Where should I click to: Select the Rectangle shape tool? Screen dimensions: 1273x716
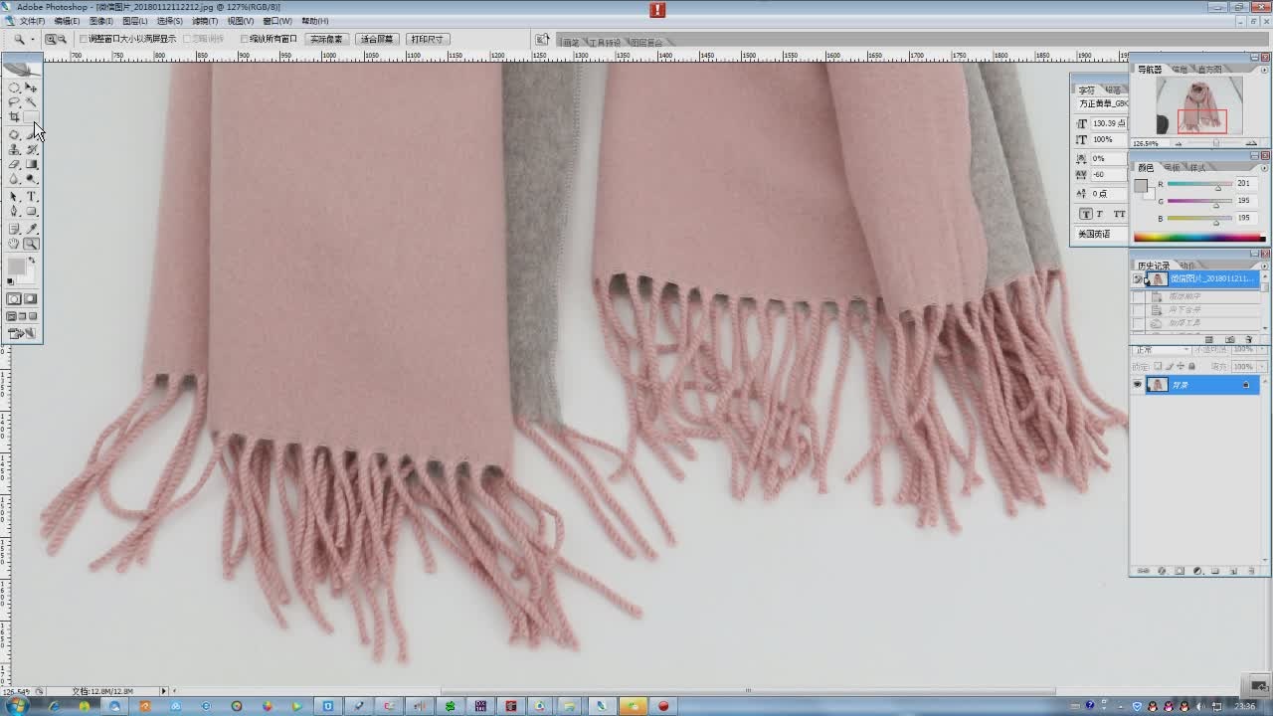tap(31, 212)
